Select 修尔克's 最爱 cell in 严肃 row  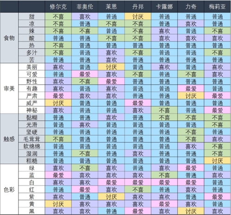coord(58,96)
